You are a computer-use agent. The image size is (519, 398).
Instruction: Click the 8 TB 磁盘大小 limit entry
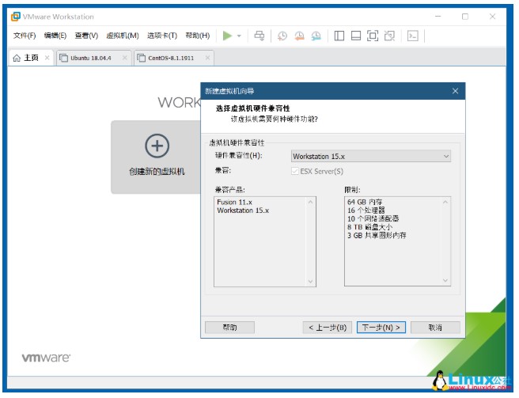click(369, 227)
